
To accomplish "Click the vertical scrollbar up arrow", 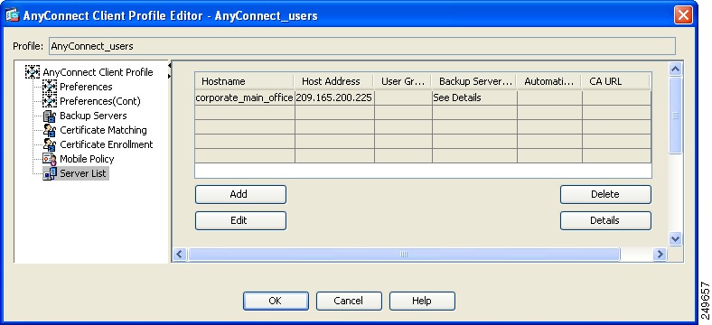I will (x=675, y=69).
